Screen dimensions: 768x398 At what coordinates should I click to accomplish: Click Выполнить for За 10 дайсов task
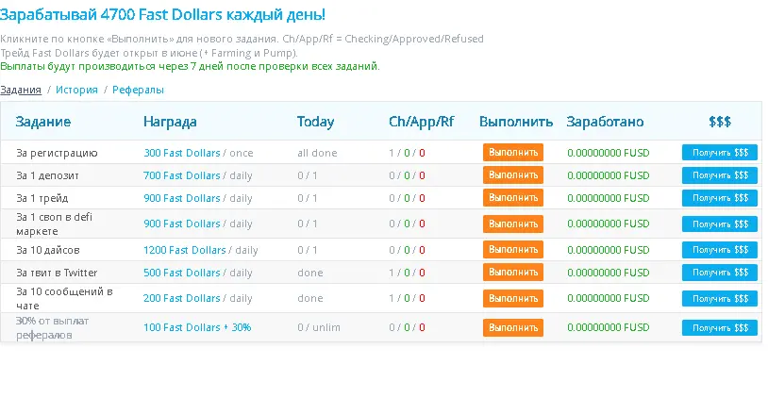pos(513,250)
